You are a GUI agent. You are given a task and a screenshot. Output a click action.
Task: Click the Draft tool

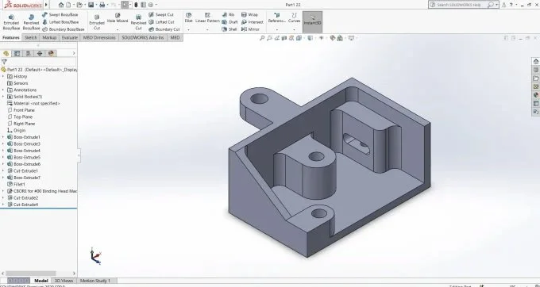point(230,22)
